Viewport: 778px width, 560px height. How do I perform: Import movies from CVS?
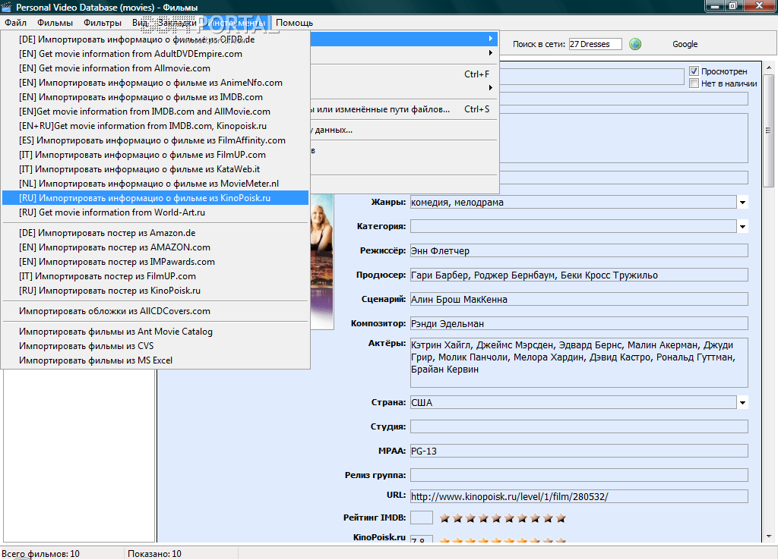pos(155,346)
